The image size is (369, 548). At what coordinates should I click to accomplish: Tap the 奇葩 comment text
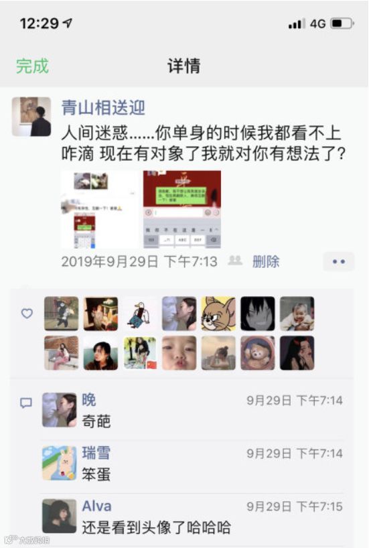click(x=96, y=421)
